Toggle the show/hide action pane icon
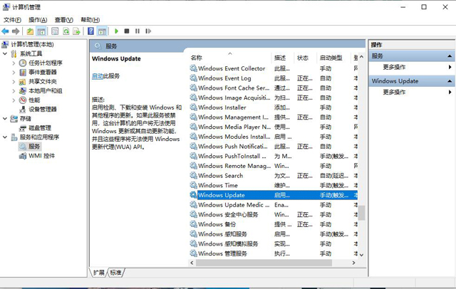This screenshot has width=456, height=289. pyautogui.click(x=102, y=31)
